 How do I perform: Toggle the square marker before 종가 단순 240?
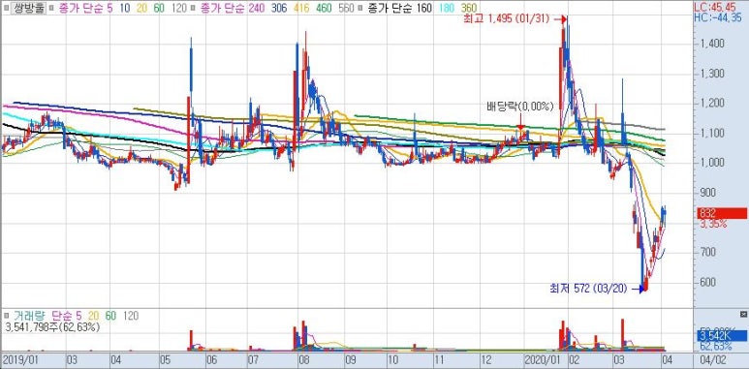(x=193, y=8)
